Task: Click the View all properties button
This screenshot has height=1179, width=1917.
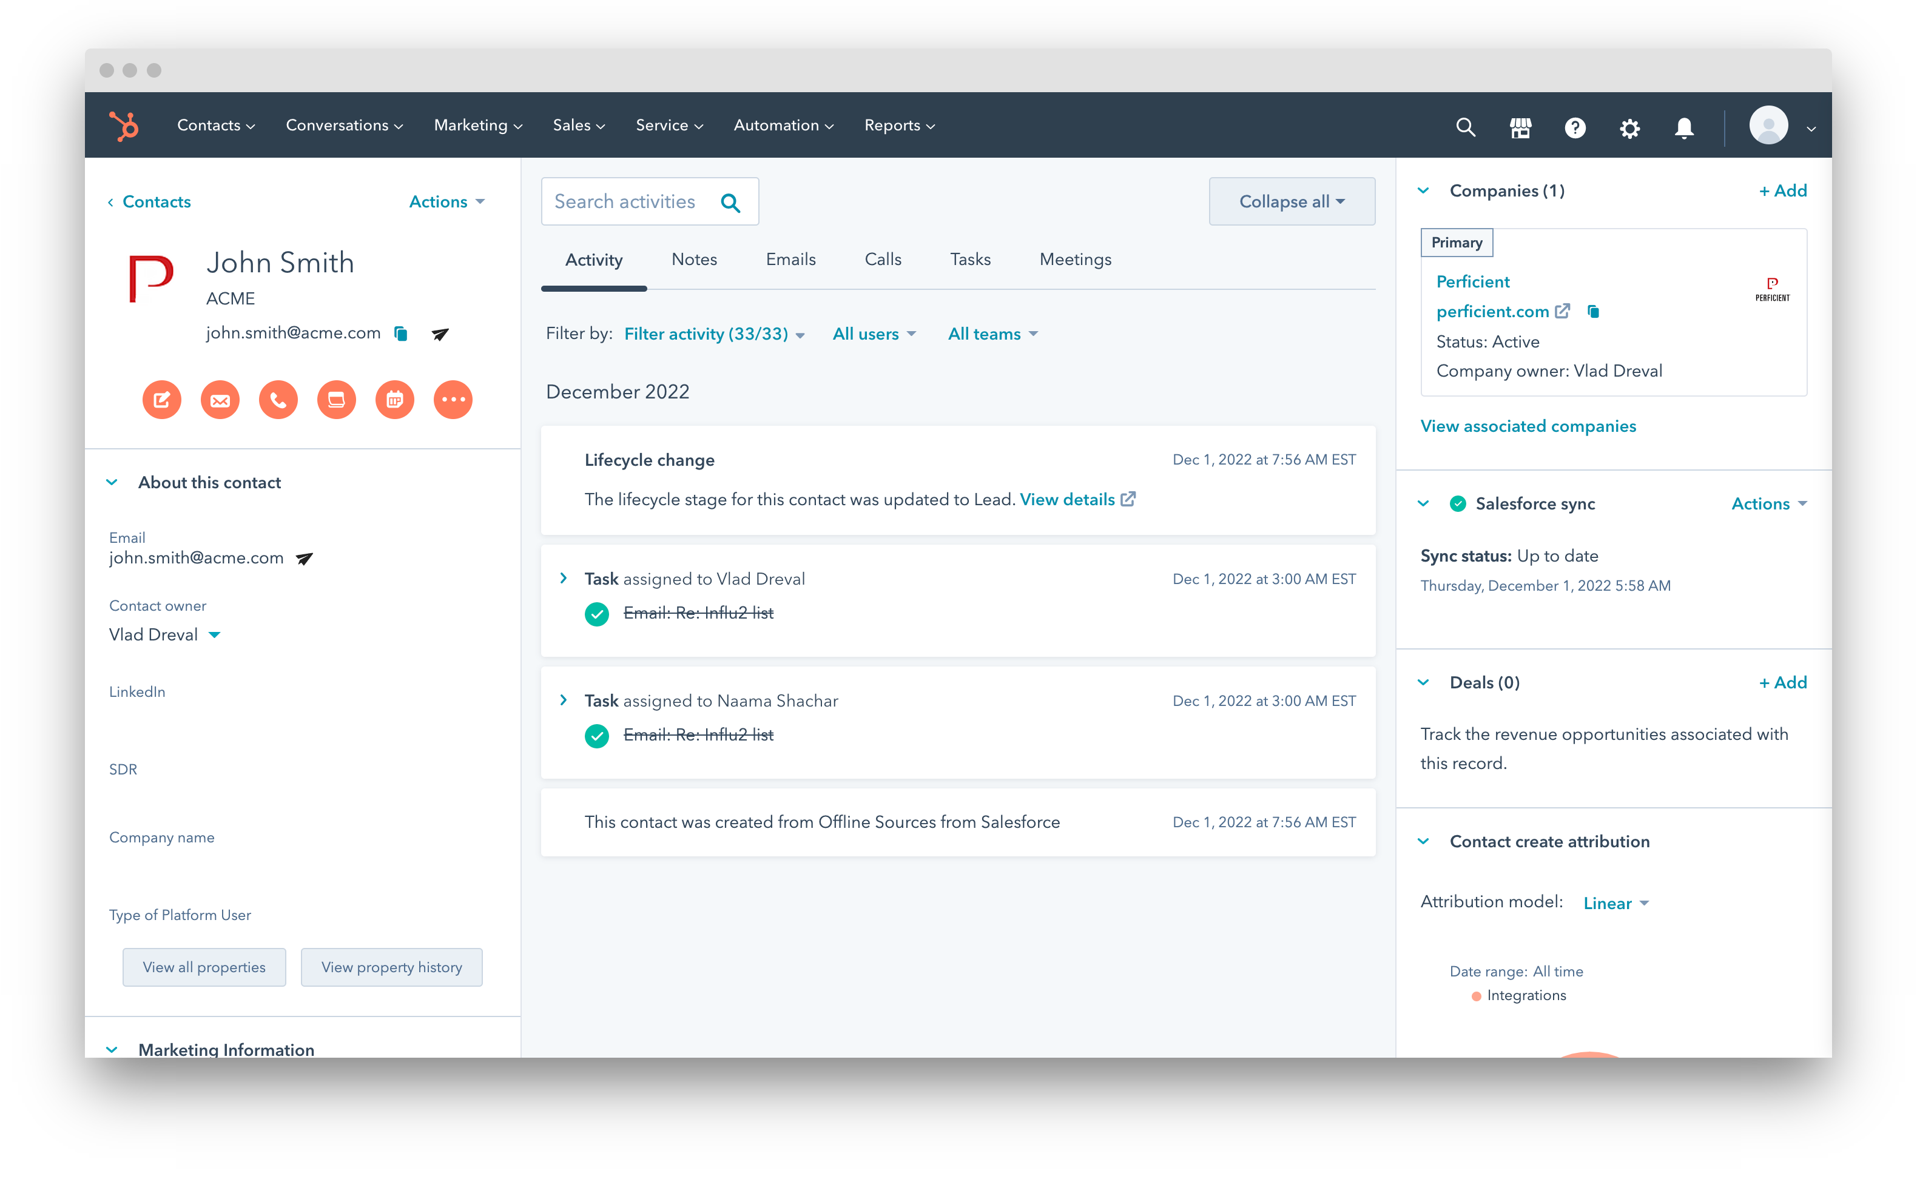Action: [x=204, y=968]
